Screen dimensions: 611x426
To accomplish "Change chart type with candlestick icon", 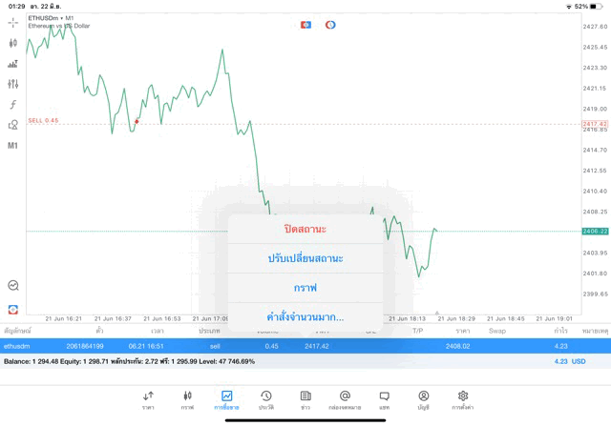I will click(x=12, y=43).
